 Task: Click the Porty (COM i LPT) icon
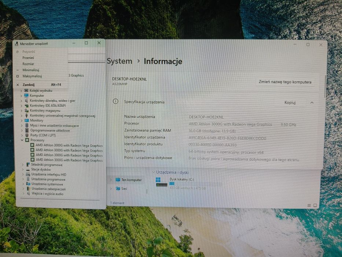coord(27,135)
